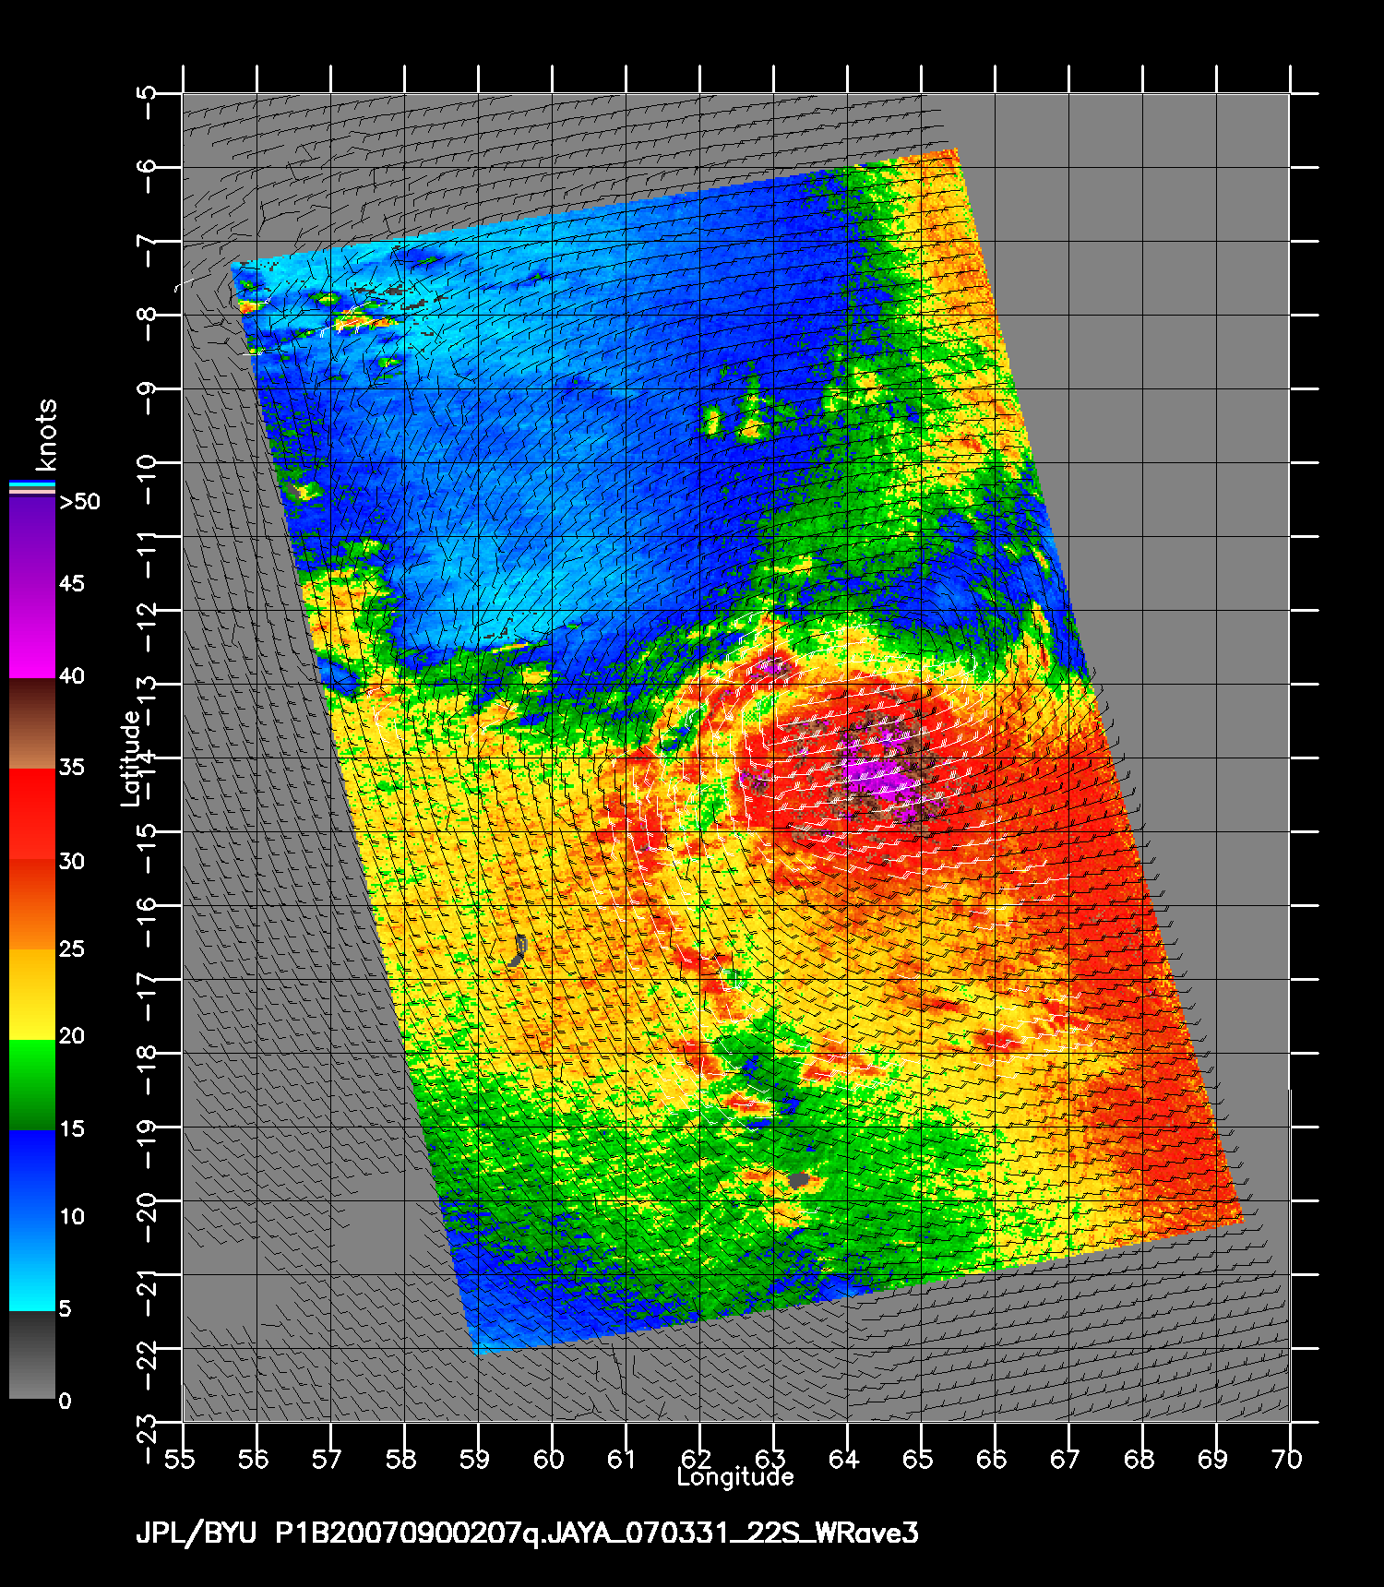This screenshot has height=1587, width=1384.
Task: Pick the yellow 20–25 knot colorbar segment
Action: pyautogui.click(x=32, y=995)
